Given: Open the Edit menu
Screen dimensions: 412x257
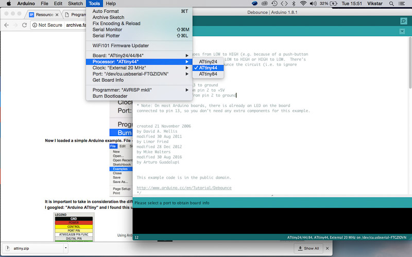Looking at the screenshot, I should tap(58, 4).
